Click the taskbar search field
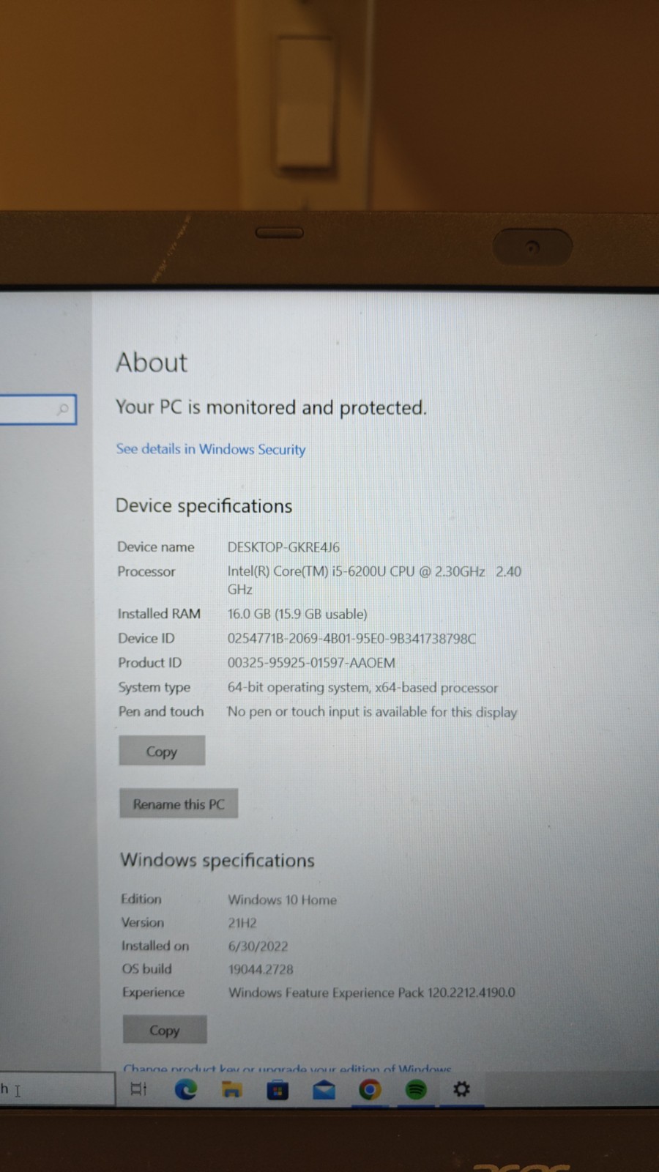This screenshot has height=1172, width=659. click(x=57, y=1089)
